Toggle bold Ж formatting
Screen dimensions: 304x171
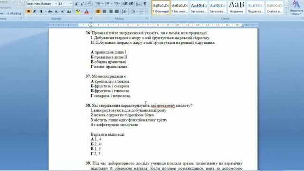28,11
